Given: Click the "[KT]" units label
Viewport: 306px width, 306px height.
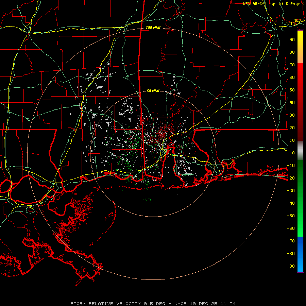Looking at the screenshot, I should 291,24.
